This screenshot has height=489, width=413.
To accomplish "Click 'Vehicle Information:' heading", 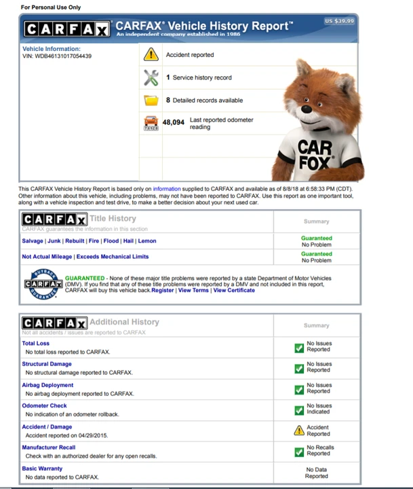I will click(52, 49).
